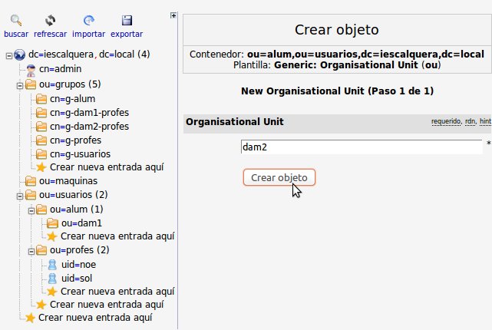Screen dimensions: 492x330
Task: Click the uid=sol user icon
Action: point(52,279)
